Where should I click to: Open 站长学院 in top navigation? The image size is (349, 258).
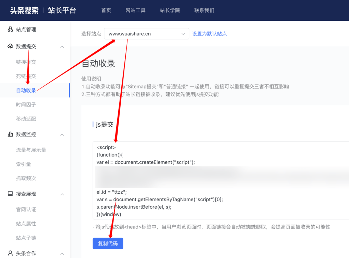[170, 11]
